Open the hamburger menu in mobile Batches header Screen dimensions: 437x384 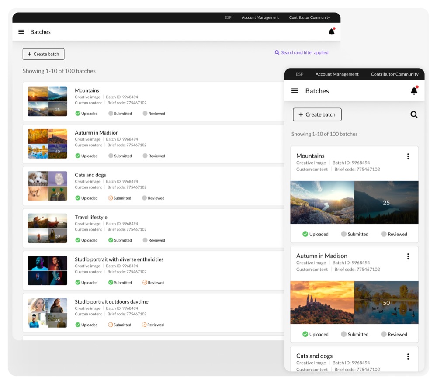pyautogui.click(x=295, y=91)
